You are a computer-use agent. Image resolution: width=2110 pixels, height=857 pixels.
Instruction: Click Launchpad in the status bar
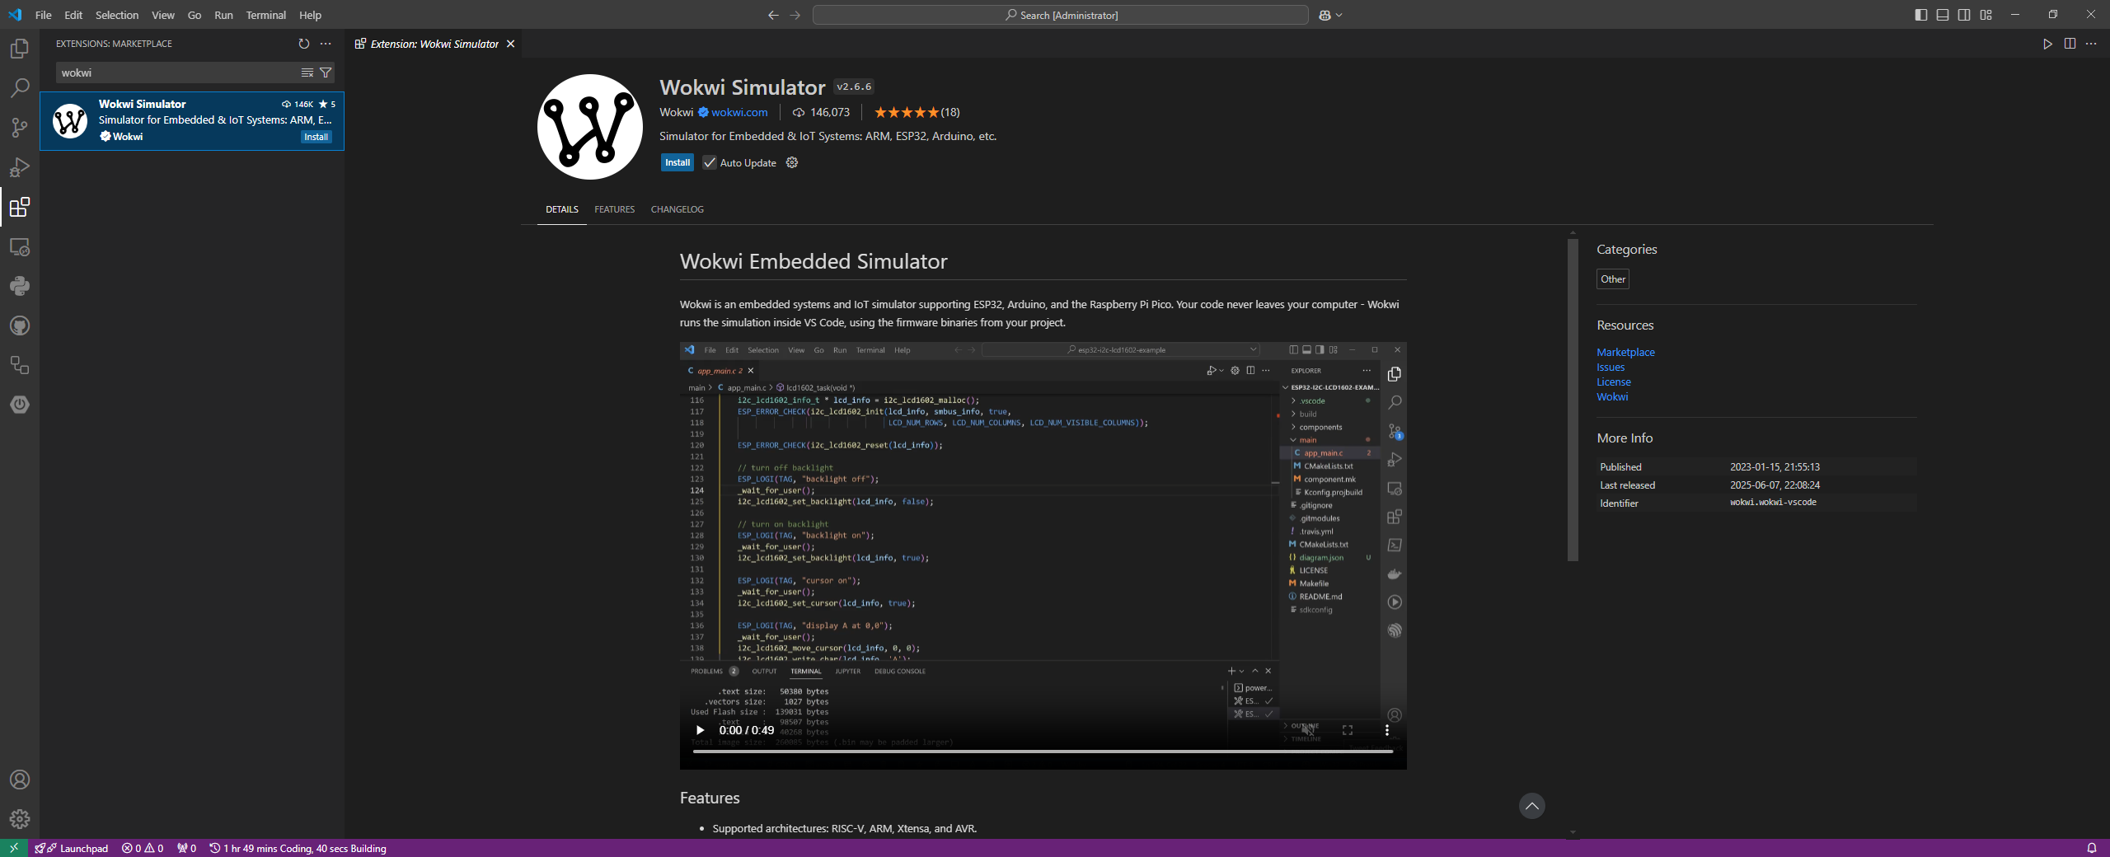tap(73, 848)
